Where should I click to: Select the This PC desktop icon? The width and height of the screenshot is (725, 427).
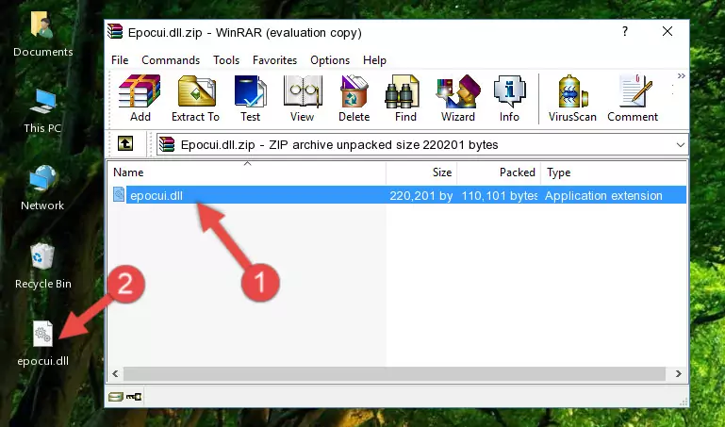42,111
